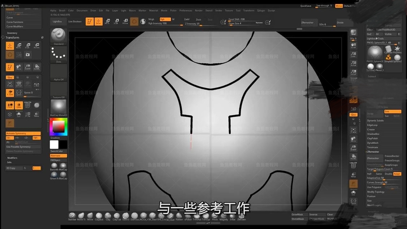The height and width of the screenshot is (229, 407).
Task: Toggle the >Z< symmetry axis
Action: pyautogui.click(x=27, y=138)
